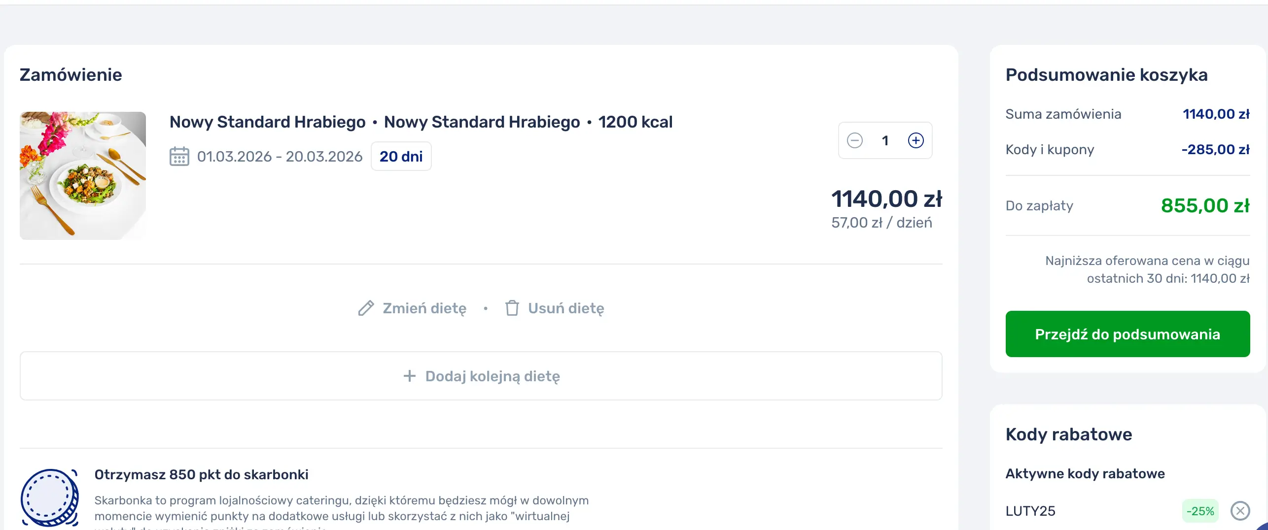Click the 20 dni duration badge

(x=401, y=156)
